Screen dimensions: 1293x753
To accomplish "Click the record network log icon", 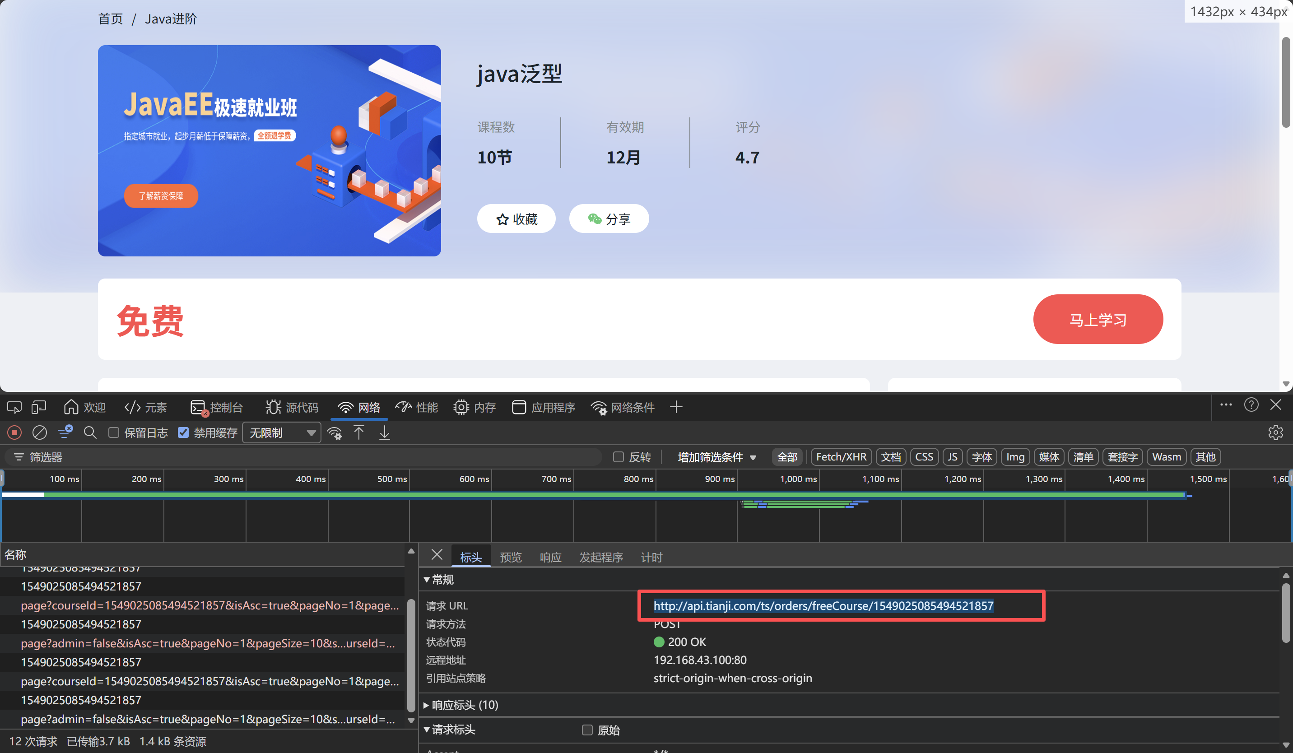I will coord(14,433).
